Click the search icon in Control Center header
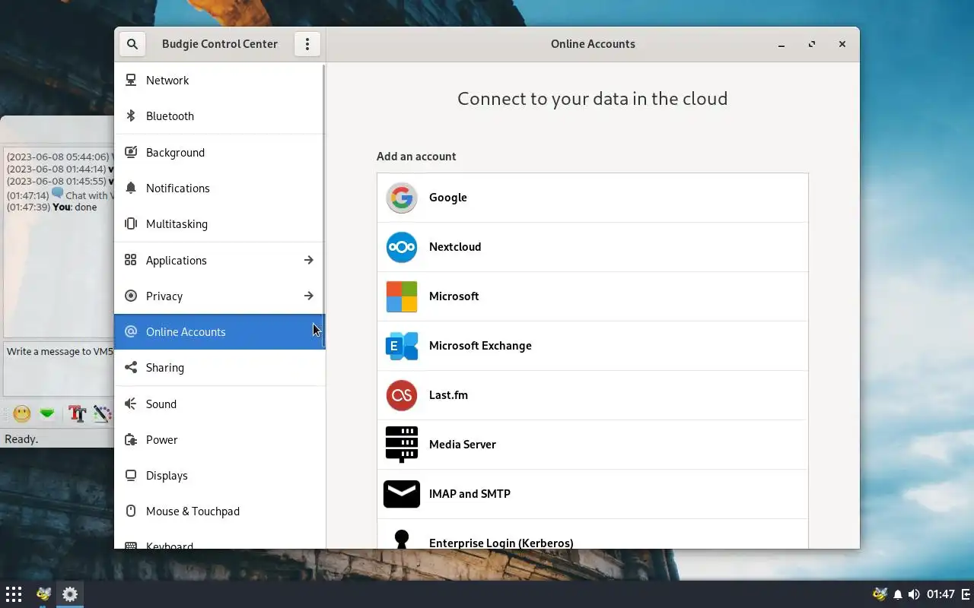 132,44
